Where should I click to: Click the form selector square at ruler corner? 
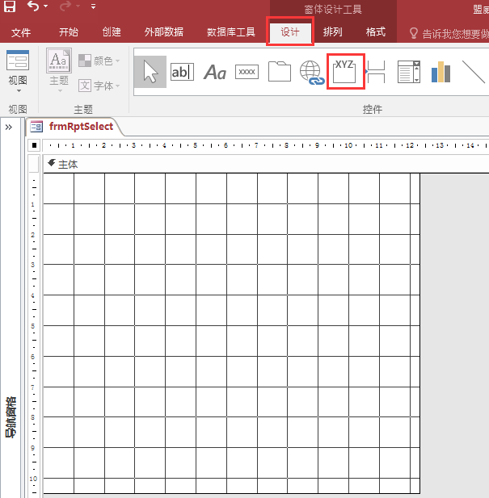(x=34, y=145)
